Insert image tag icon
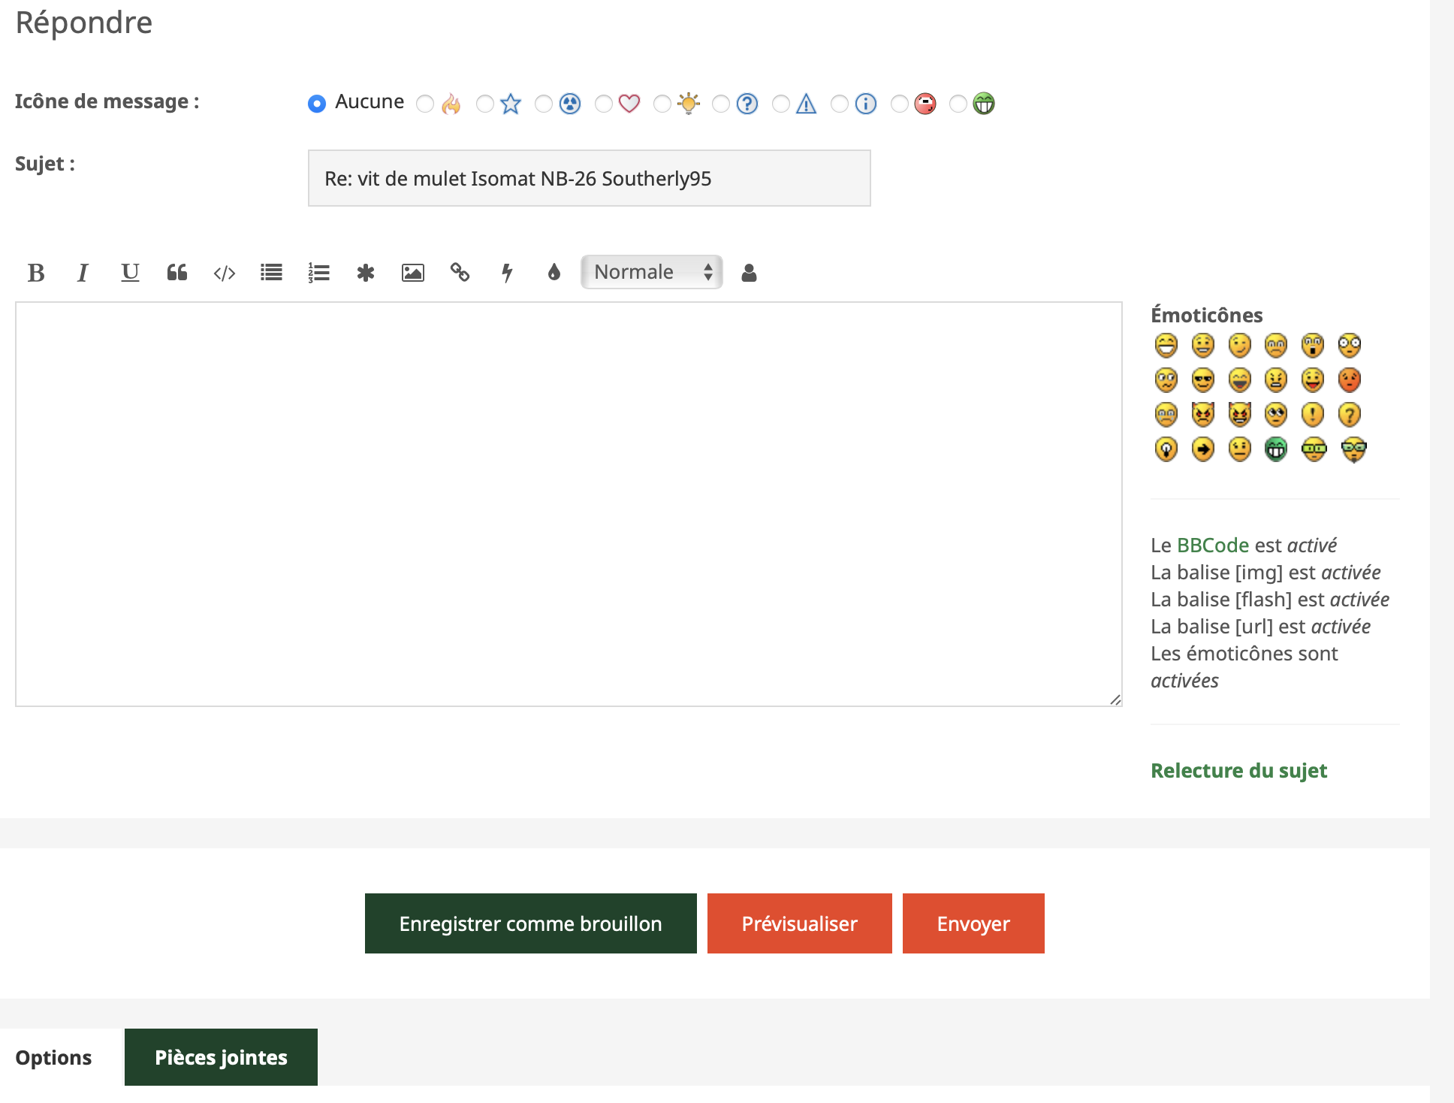This screenshot has height=1103, width=1454. [x=413, y=273]
